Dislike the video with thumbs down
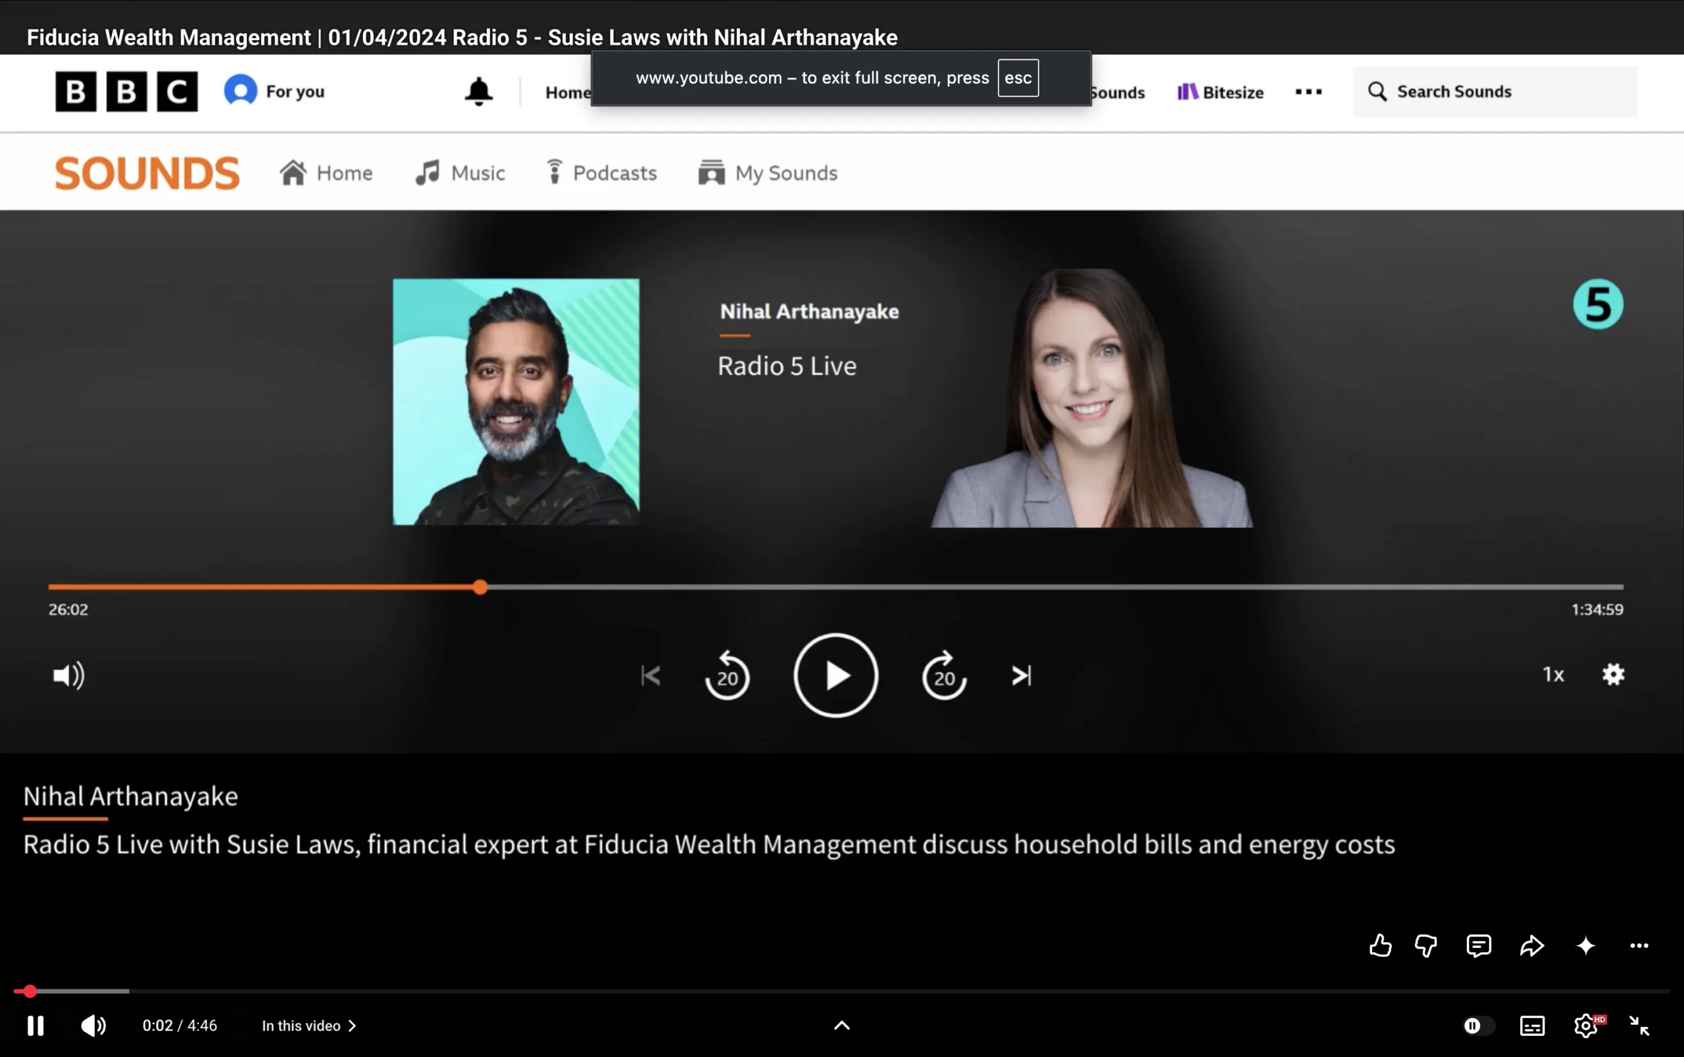1684x1057 pixels. (1426, 945)
